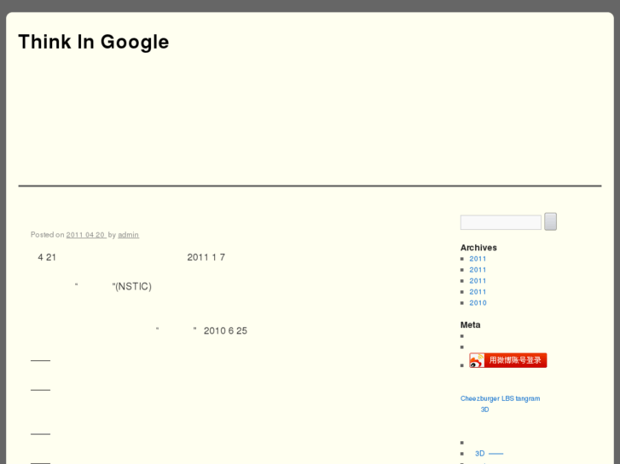Image resolution: width=620 pixels, height=464 pixels.
Task: Select the (NSTIC) text in the post
Action: click(x=134, y=286)
